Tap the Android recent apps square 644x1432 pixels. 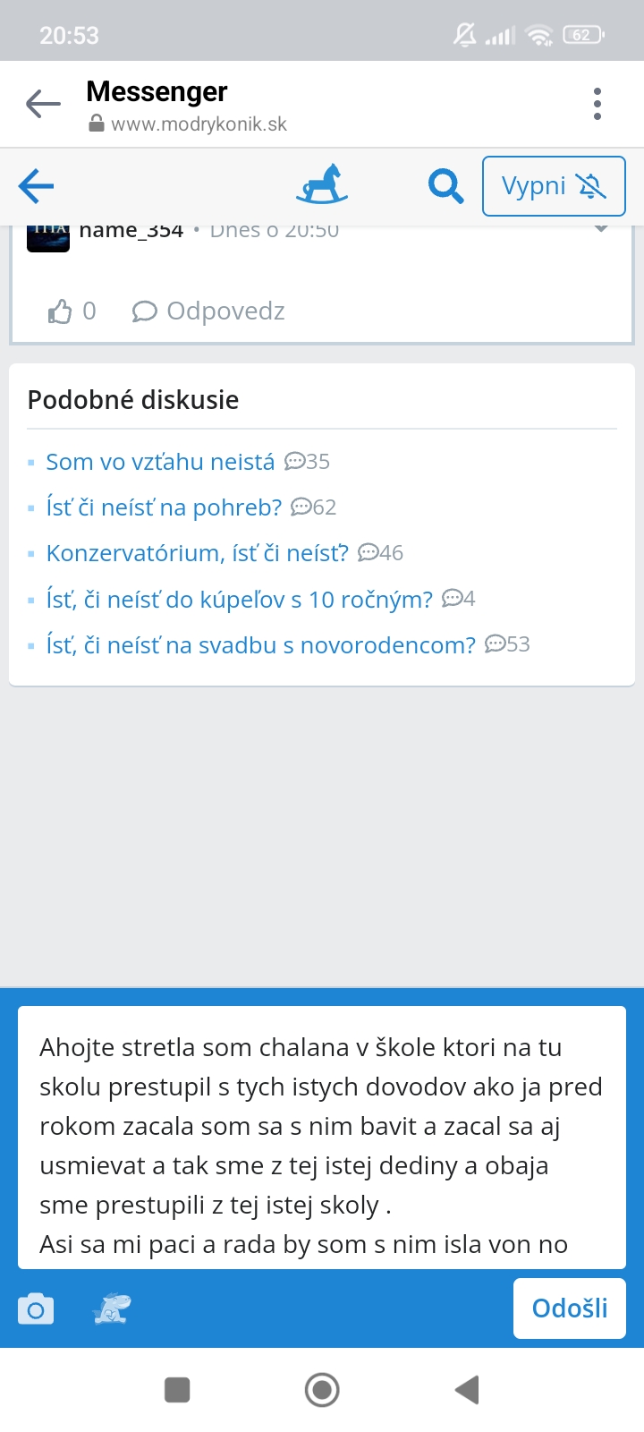click(177, 1390)
